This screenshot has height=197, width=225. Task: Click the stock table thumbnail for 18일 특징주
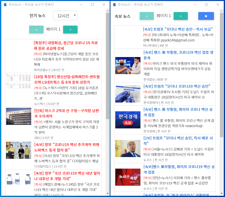coord(19,81)
